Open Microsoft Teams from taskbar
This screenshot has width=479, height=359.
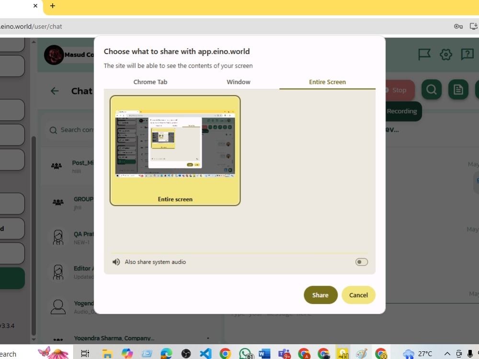284,354
